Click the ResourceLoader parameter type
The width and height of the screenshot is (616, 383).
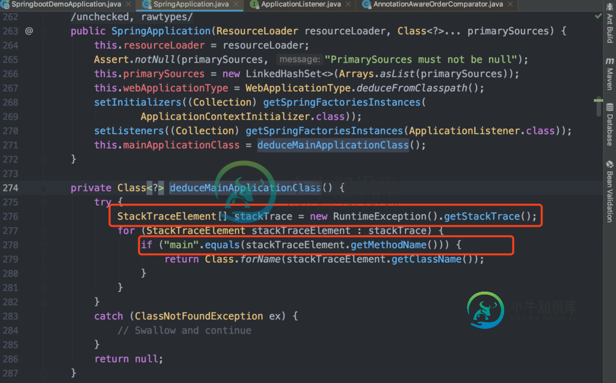coord(257,31)
